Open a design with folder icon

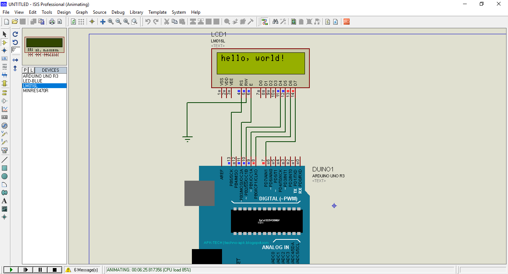[x=15, y=22]
